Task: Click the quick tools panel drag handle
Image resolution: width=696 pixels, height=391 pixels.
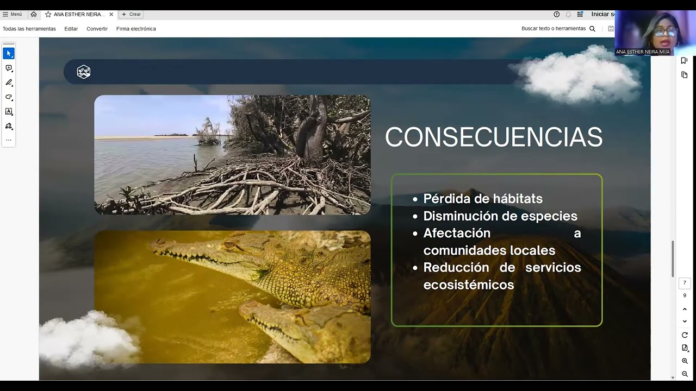Action: 9,44
